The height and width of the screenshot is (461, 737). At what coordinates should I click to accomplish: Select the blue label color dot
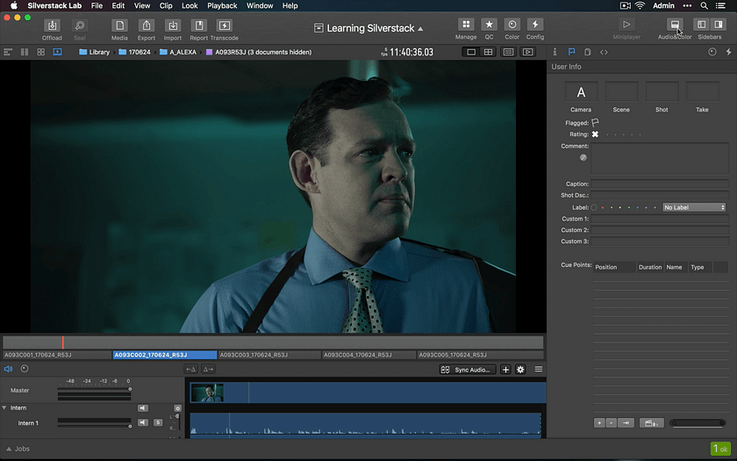(x=638, y=207)
